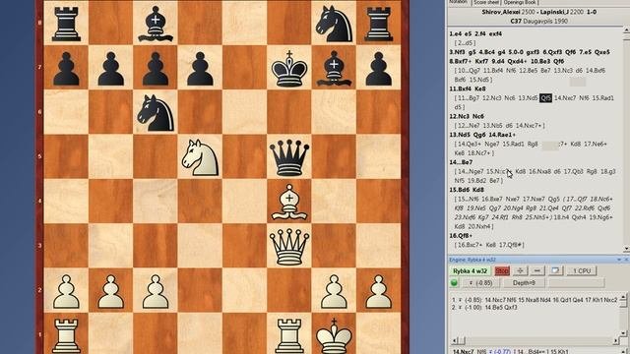Viewport: 630px width, 354px height.
Task: Click notation scrollbar down arrow
Action: click(x=626, y=250)
